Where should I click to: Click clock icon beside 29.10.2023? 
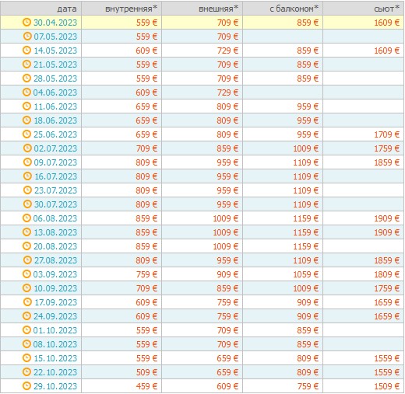click(x=26, y=386)
